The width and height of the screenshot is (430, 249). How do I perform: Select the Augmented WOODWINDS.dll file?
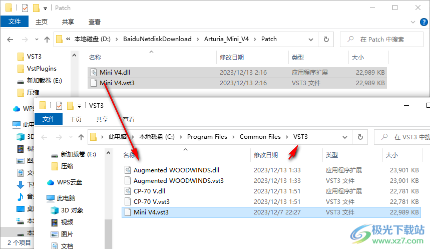[x=176, y=170]
